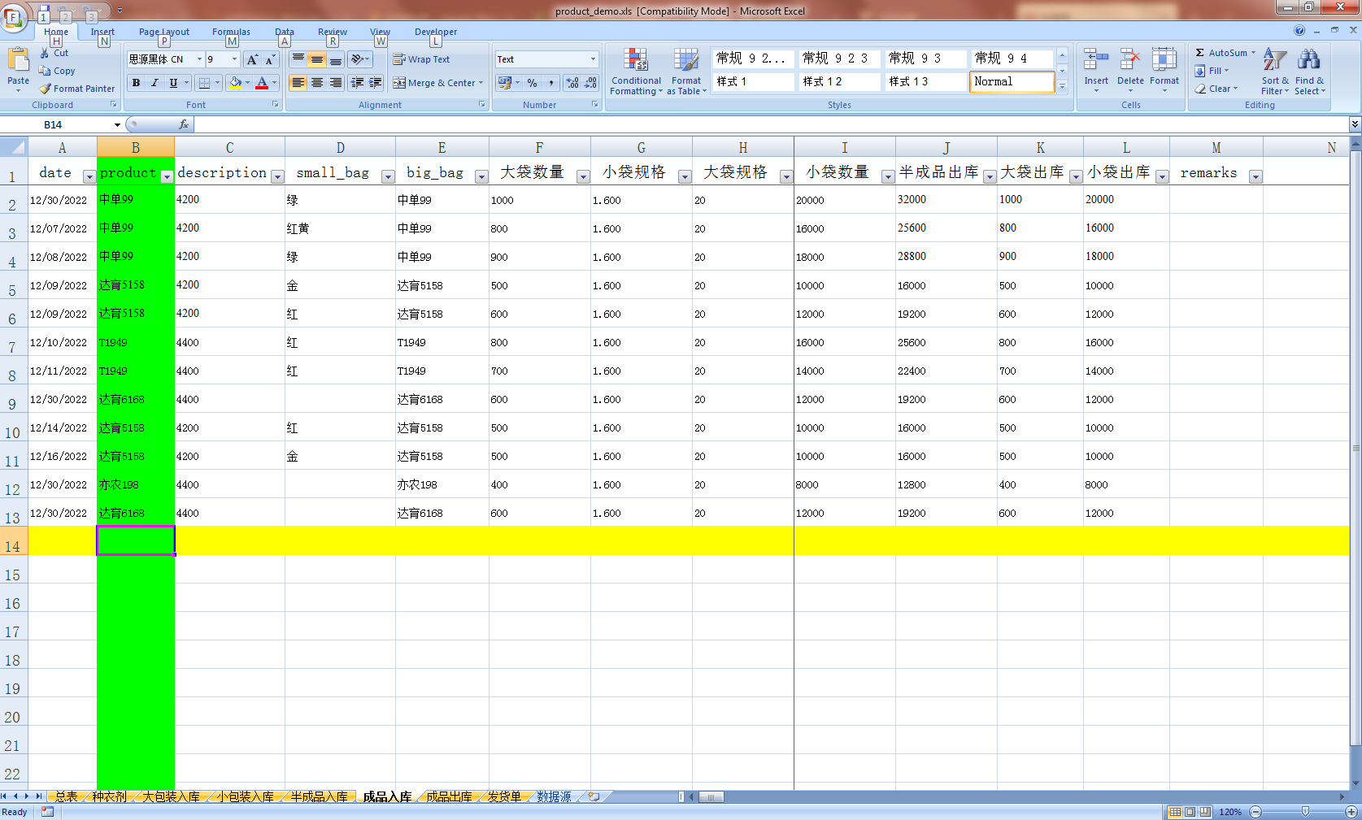Open Sort & Filter menu
The width and height of the screenshot is (1362, 820).
1275,72
